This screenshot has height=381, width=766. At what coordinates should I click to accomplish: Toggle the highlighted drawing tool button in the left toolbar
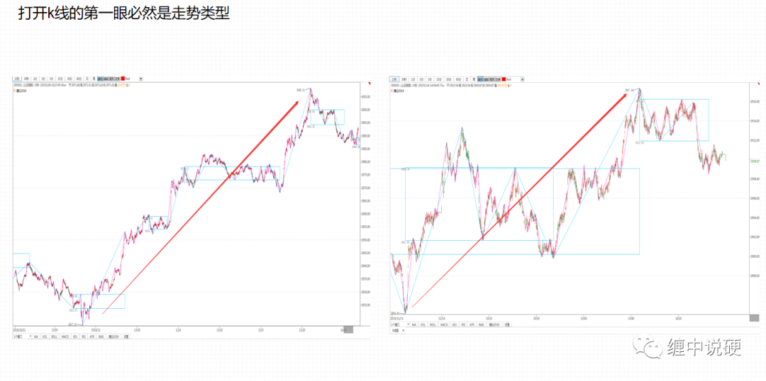click(x=100, y=79)
